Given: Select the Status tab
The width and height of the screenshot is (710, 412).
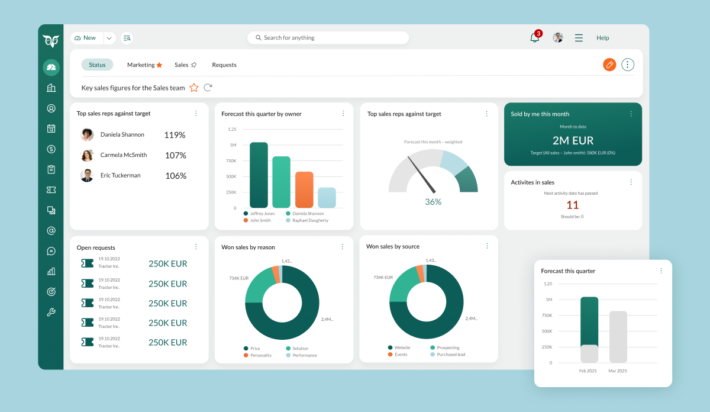Looking at the screenshot, I should pos(97,65).
